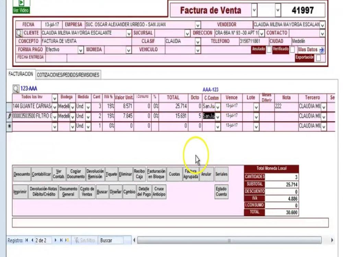Click the Eliminar button

click(x=125, y=174)
